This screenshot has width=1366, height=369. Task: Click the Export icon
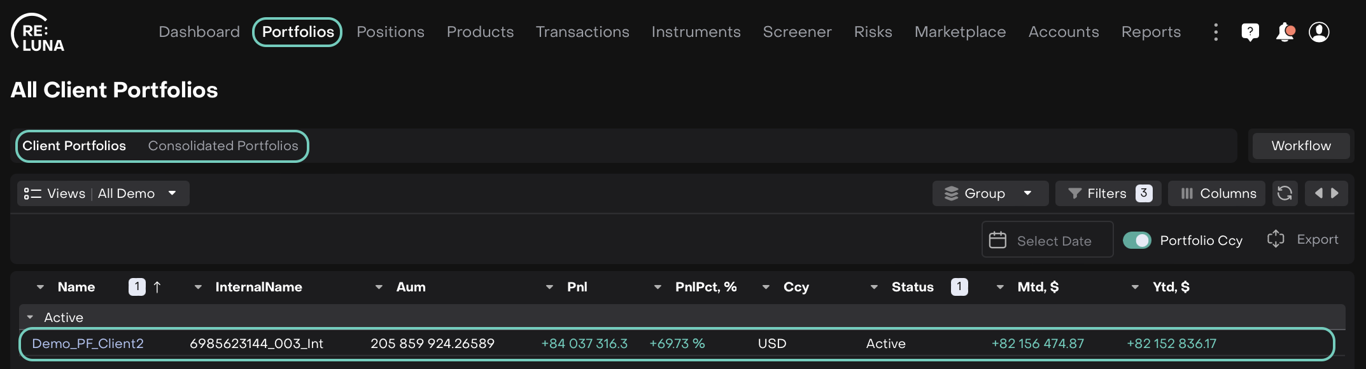point(1276,239)
